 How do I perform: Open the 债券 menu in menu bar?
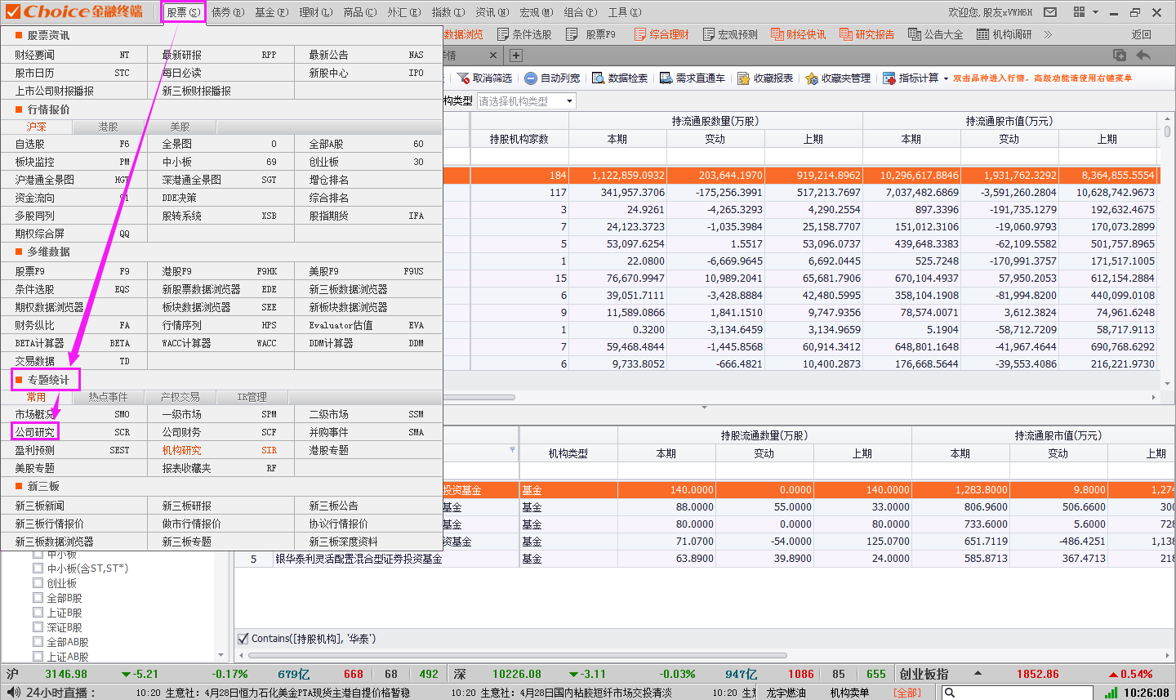[227, 12]
